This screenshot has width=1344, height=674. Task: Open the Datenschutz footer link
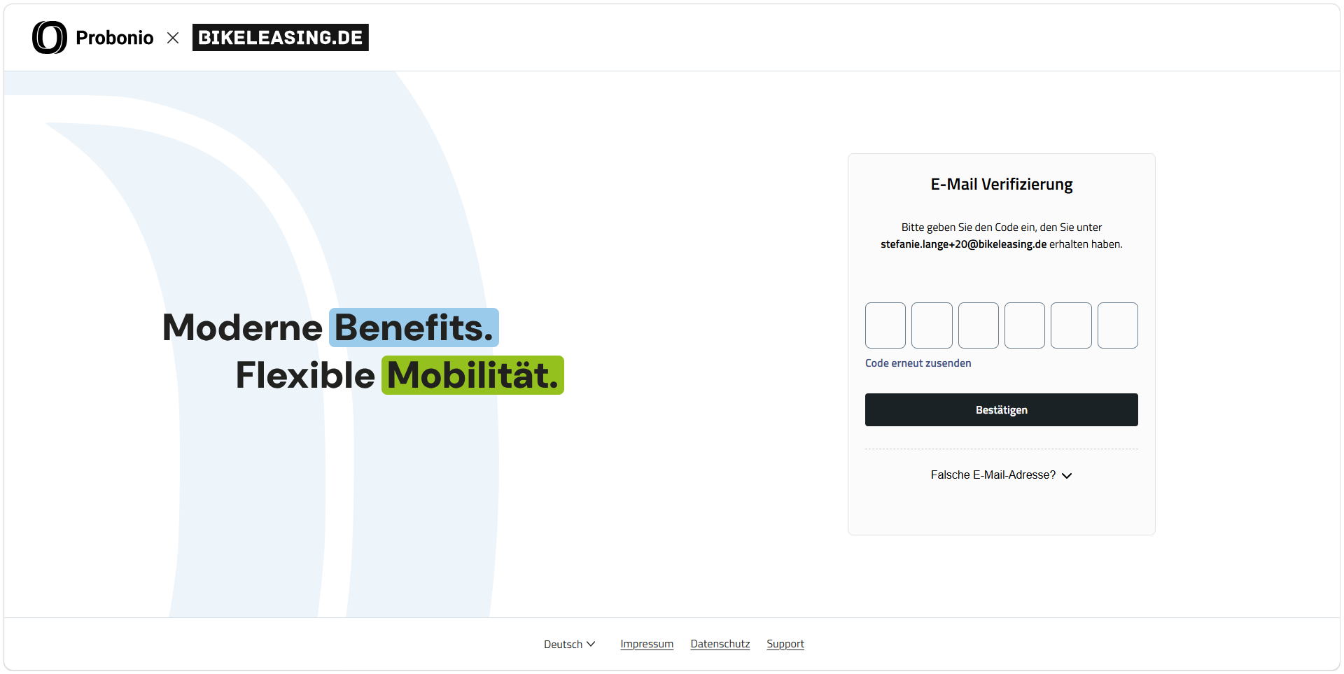tap(720, 644)
